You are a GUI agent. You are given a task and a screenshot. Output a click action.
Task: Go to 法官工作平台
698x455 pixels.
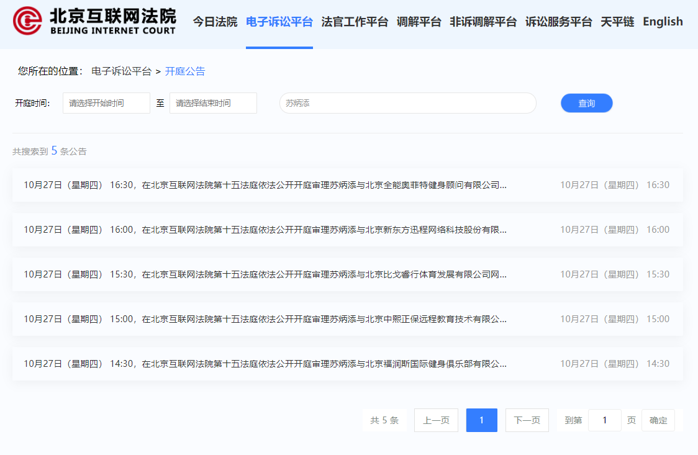pyautogui.click(x=355, y=22)
